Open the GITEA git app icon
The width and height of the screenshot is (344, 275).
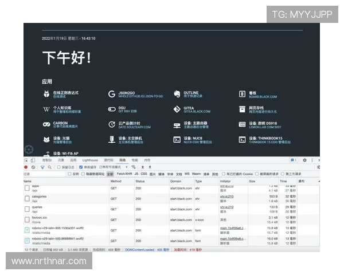177,109
